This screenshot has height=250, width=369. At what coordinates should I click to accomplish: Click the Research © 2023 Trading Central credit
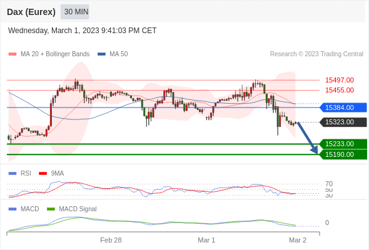(316, 54)
